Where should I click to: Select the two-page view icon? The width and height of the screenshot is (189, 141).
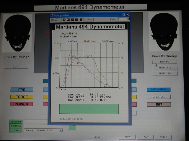(69, 19)
